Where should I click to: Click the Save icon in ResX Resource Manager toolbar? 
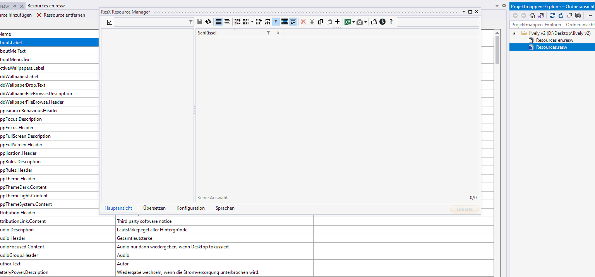coord(200,22)
